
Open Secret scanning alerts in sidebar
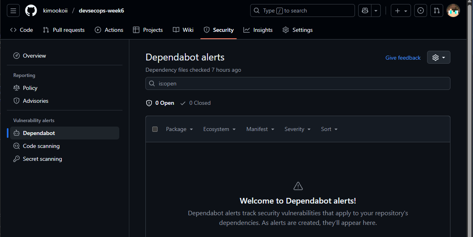click(x=42, y=159)
